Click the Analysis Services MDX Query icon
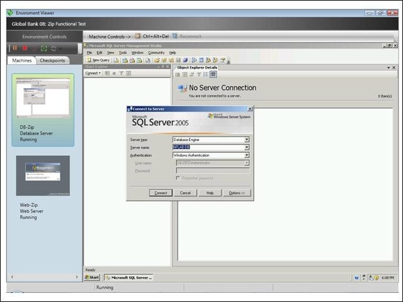403x302 pixels. click(125, 60)
